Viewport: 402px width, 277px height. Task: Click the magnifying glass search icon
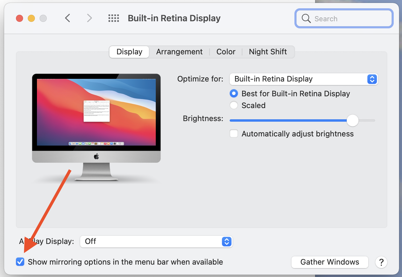click(306, 18)
